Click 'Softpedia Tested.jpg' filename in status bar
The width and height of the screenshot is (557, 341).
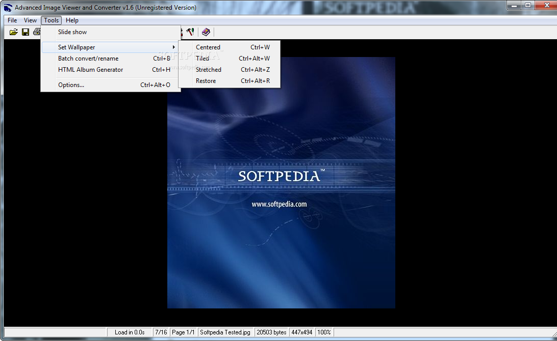[225, 332]
